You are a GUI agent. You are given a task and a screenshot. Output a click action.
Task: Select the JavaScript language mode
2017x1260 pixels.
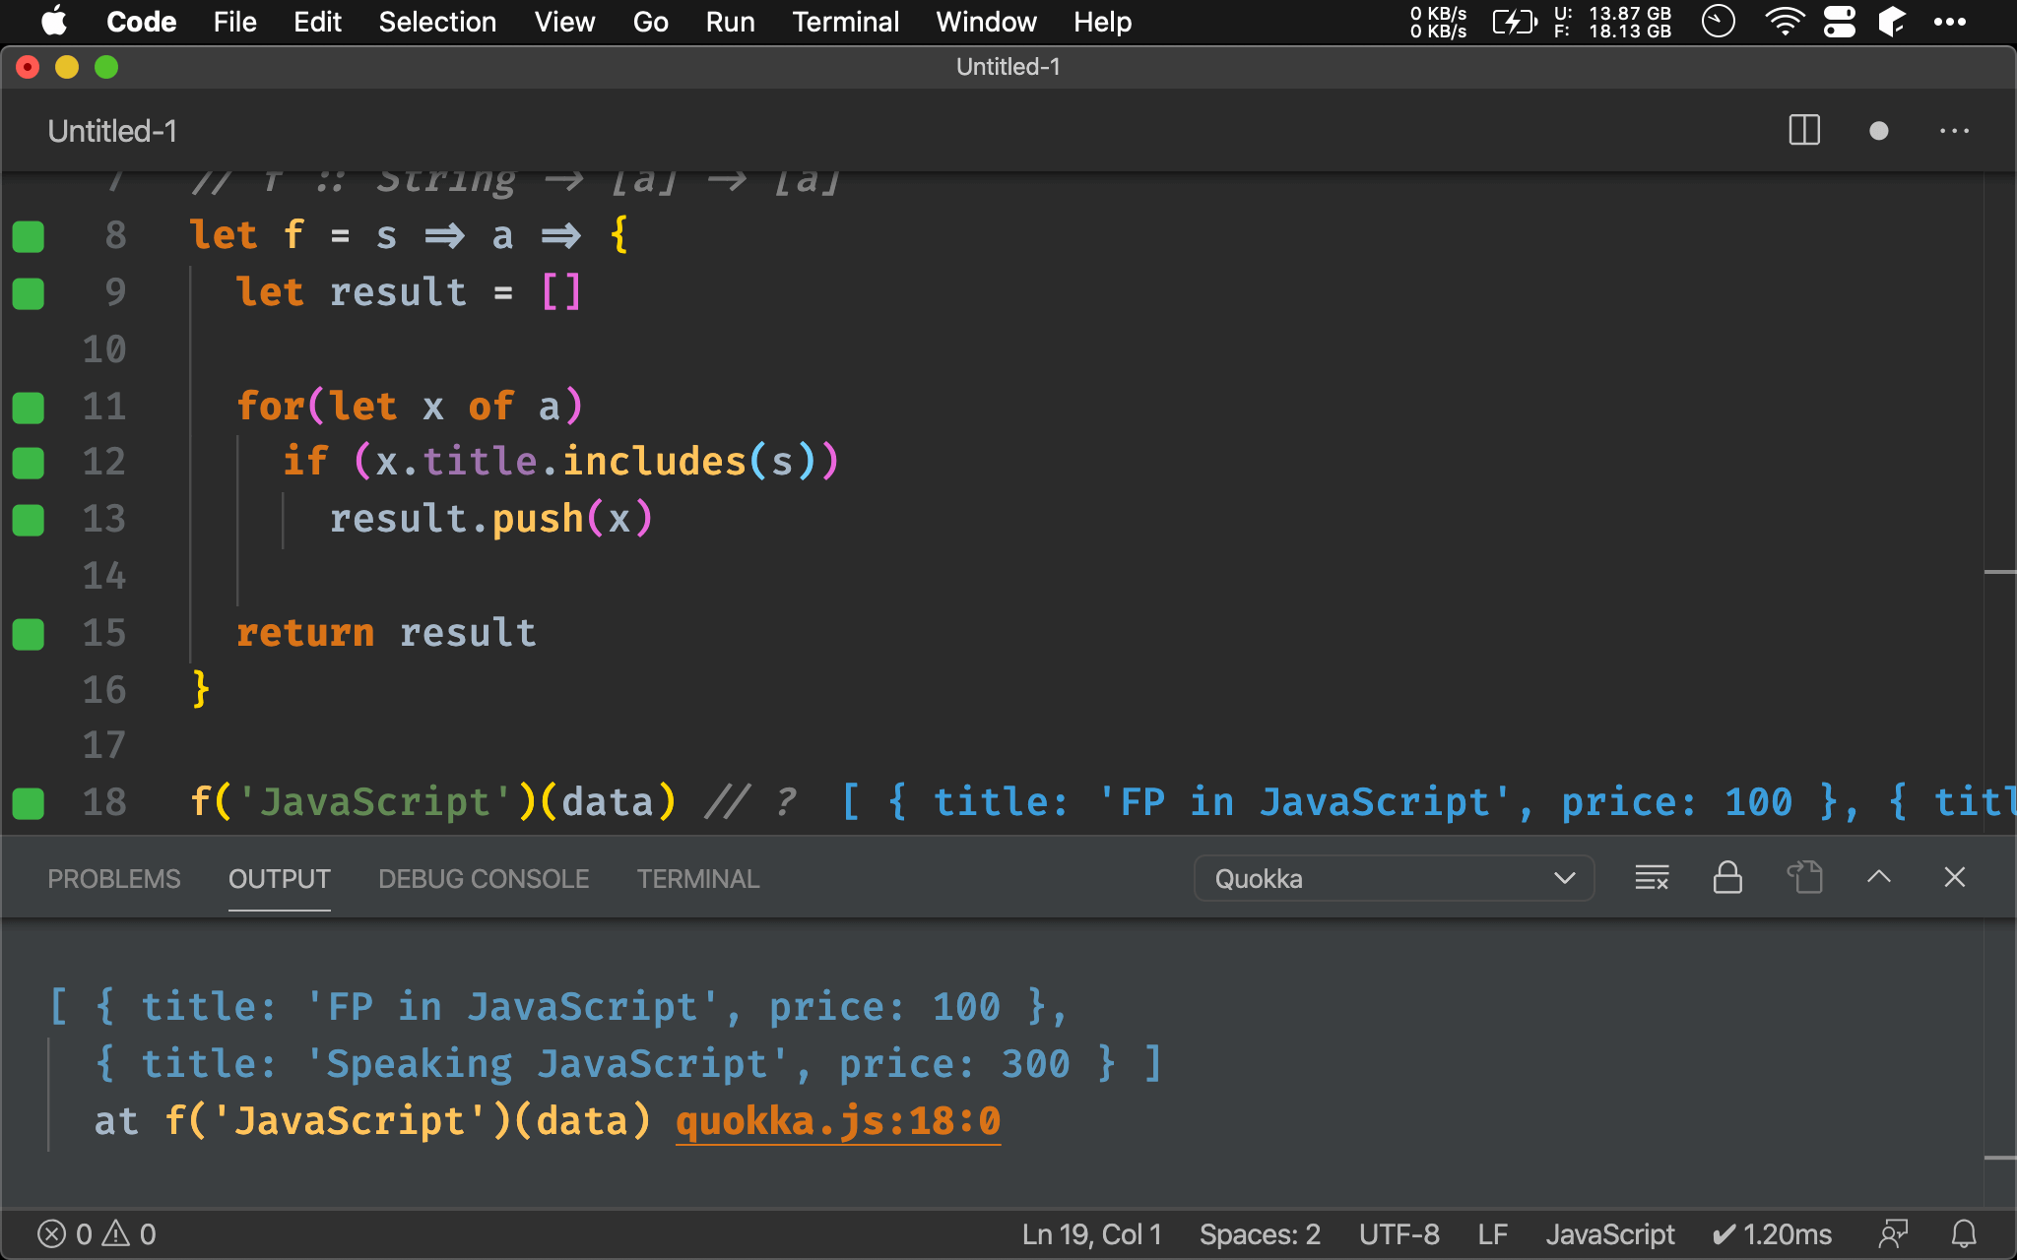[x=1610, y=1234]
